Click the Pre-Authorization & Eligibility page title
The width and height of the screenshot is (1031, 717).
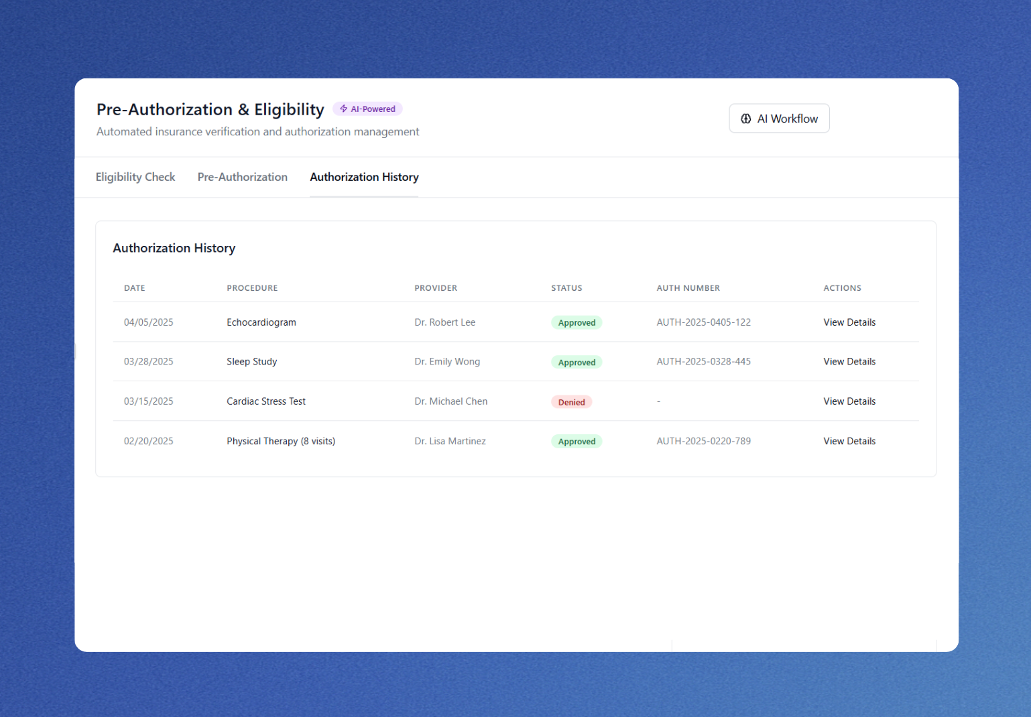(210, 109)
